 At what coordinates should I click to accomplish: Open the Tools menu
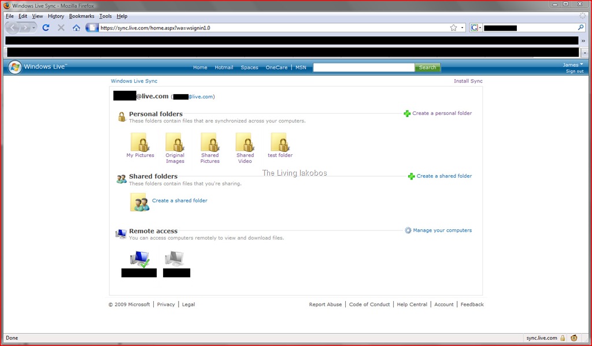pos(105,16)
